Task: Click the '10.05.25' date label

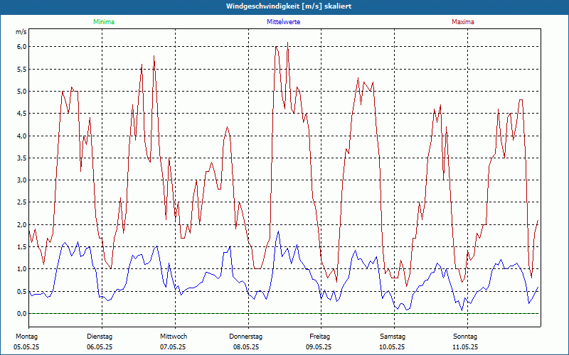Action: tap(392, 347)
